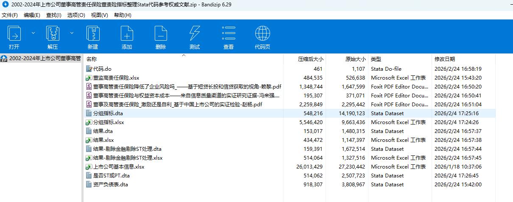Click the 解压 (Extract) toolbar icon
The image size is (513, 202).
[53, 33]
